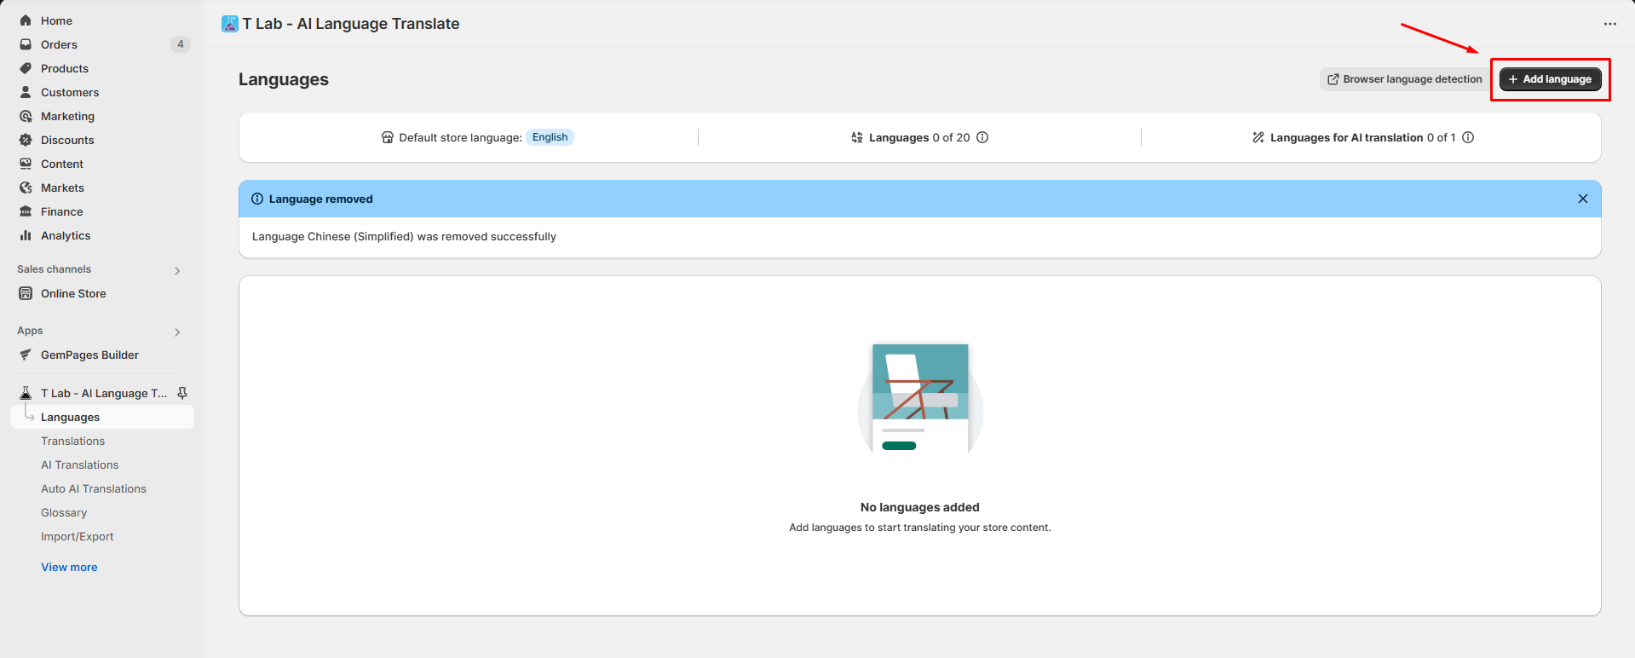Click info icon beside AI translation 0 of 1
Image resolution: width=1635 pixels, height=658 pixels.
click(1468, 137)
